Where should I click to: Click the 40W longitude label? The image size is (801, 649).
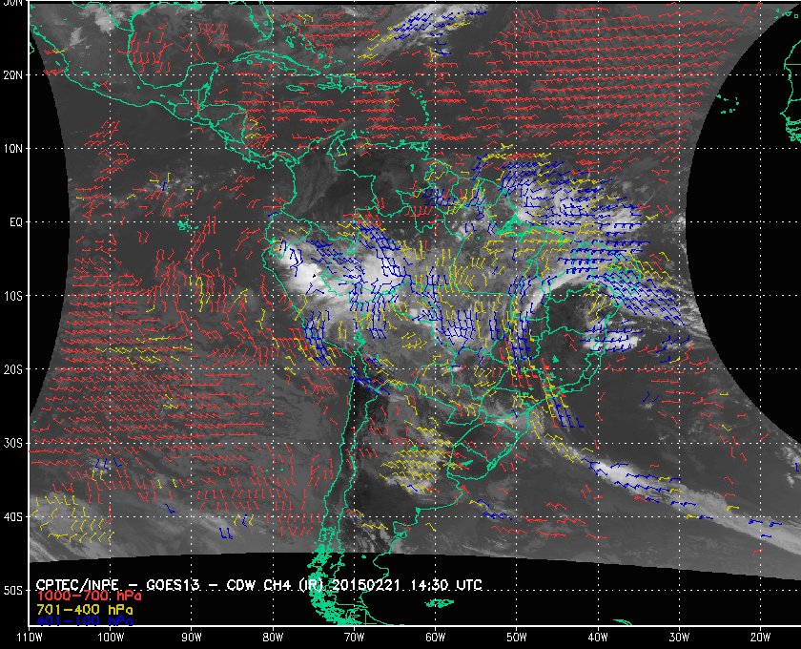pyautogui.click(x=598, y=638)
